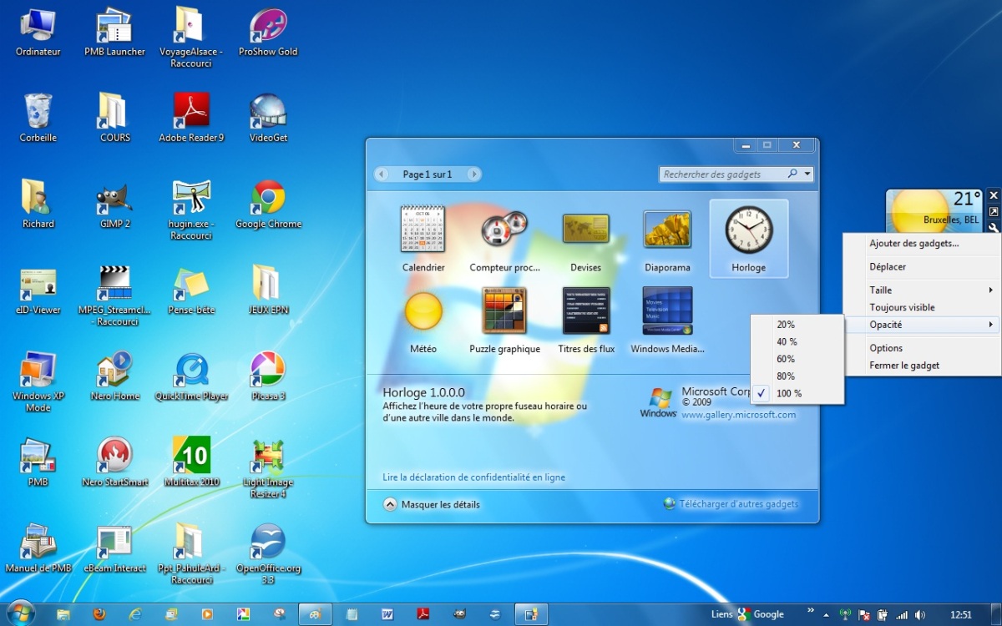The image size is (1002, 626).
Task: Click the resize arrow icon on weather gadget
Action: (x=994, y=211)
